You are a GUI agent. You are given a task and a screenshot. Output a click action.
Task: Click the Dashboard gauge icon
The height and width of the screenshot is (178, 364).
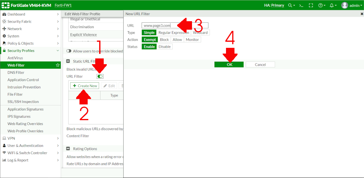coord(4,14)
